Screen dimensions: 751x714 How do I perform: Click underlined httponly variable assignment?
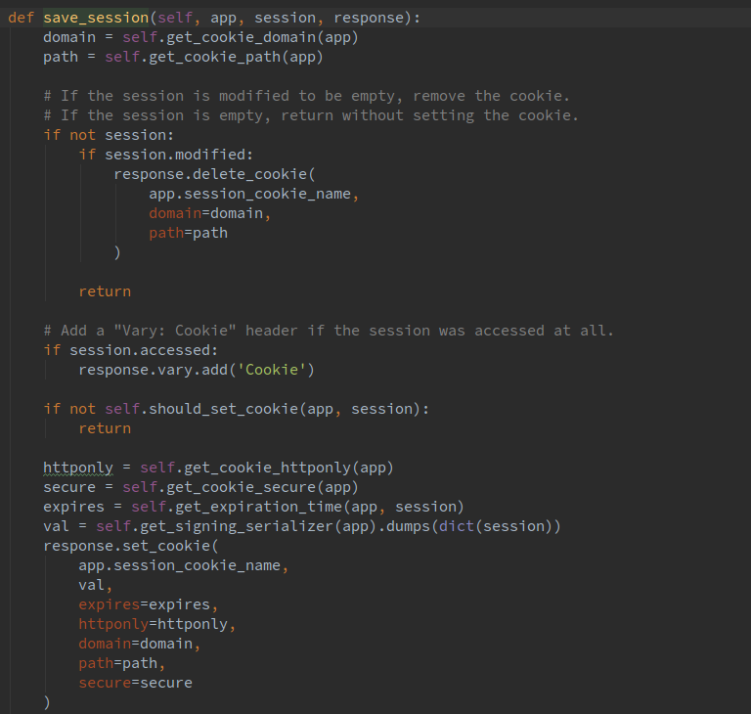coord(78,468)
